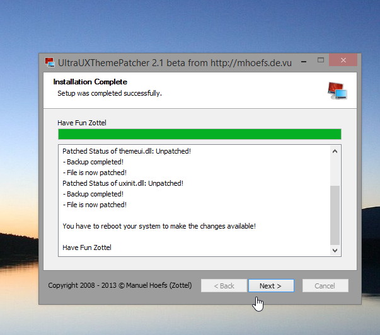
Task: Click 'Patched Status of uxinit.dll: Unpatched!' line
Action: 123,183
